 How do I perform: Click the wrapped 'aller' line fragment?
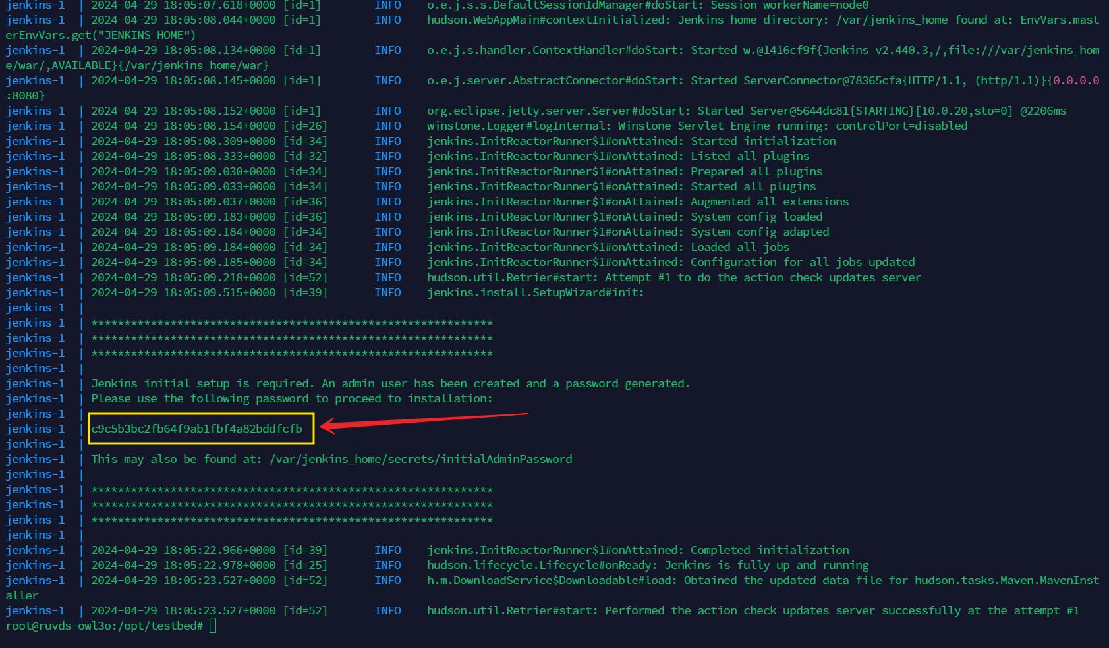(x=22, y=595)
